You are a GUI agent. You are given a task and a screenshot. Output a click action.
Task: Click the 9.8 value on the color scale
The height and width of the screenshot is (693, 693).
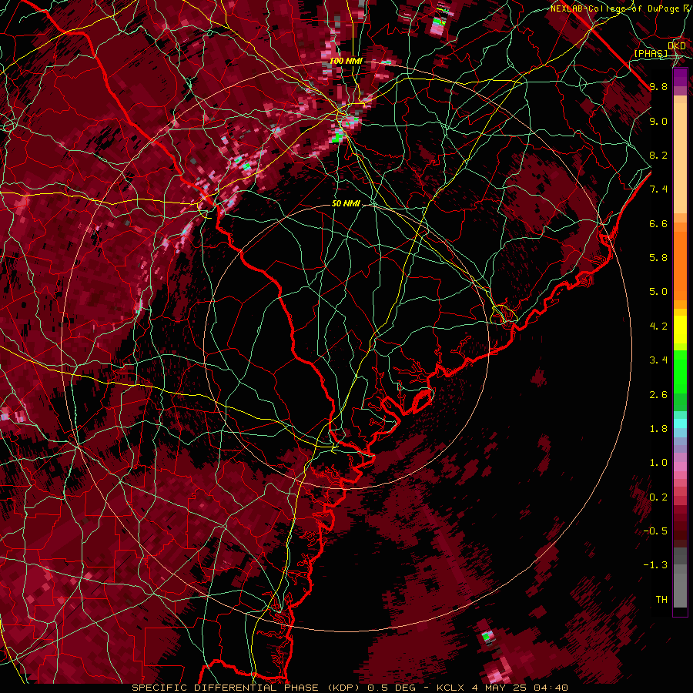(x=658, y=87)
